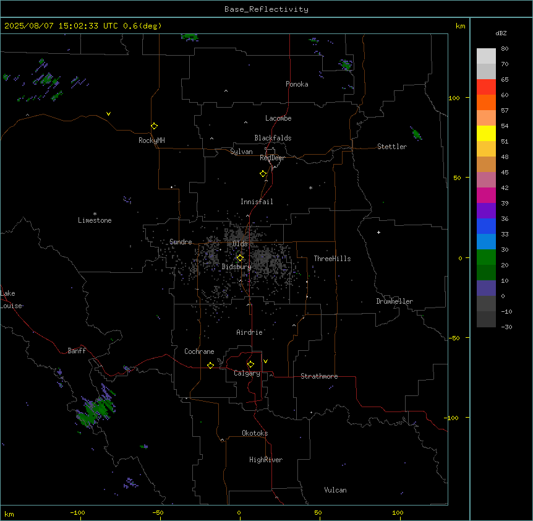Click the Lacombe city label
Screen dimensions: 533x521
[x=278, y=118]
